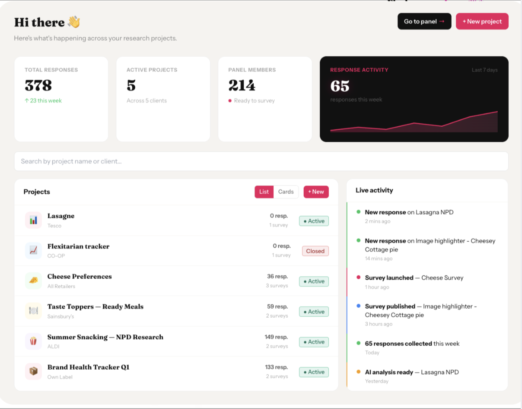Click Active badge for Lasagne project
Image resolution: width=522 pixels, height=409 pixels.
tap(314, 221)
